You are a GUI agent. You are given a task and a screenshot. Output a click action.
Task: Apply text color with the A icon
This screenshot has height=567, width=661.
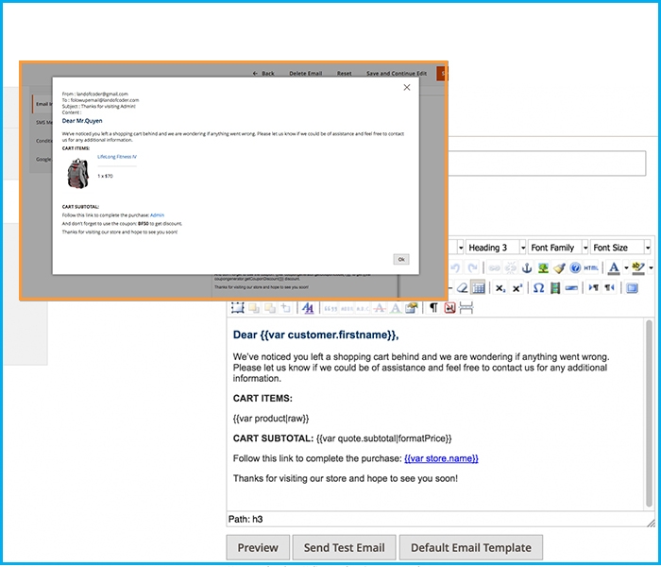tap(614, 267)
